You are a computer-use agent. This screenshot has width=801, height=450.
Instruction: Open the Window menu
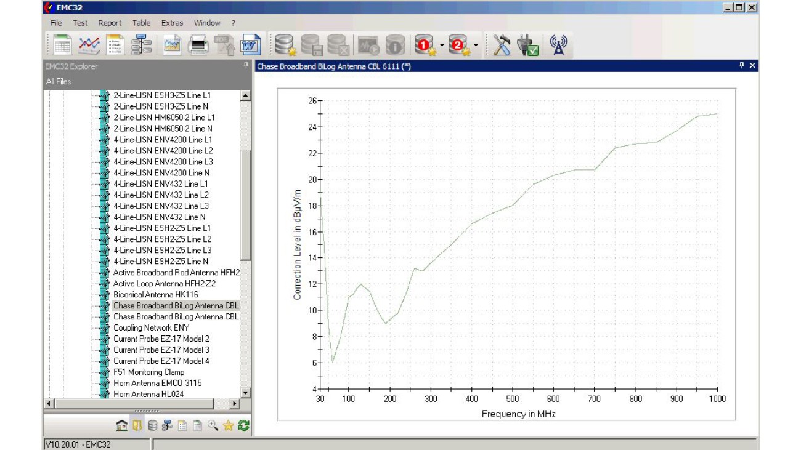coord(207,23)
